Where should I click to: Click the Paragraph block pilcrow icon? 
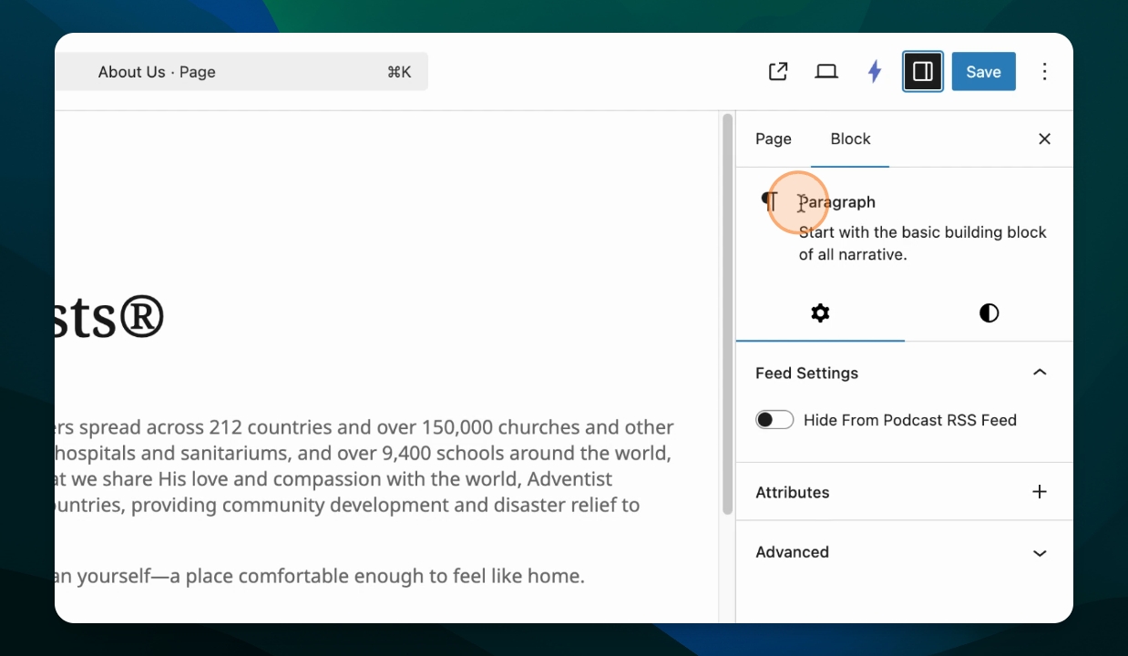(771, 201)
